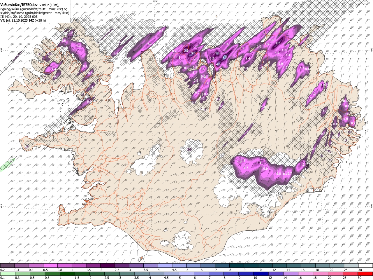Image resolution: width=373 pixels, height=280 pixels.
Task: Click the pale grey 25–30 snow swatch
Action: click(x=351, y=265)
